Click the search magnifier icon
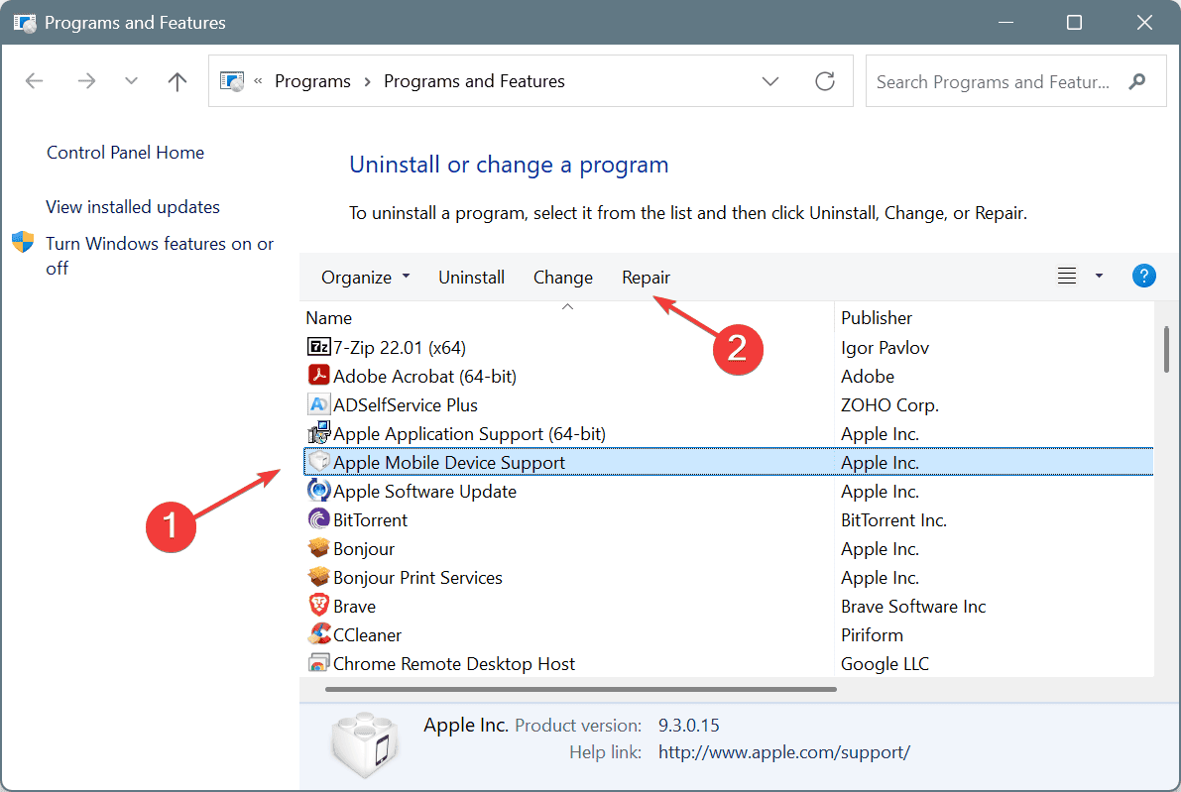Viewport: 1181px width, 792px height. point(1137,81)
